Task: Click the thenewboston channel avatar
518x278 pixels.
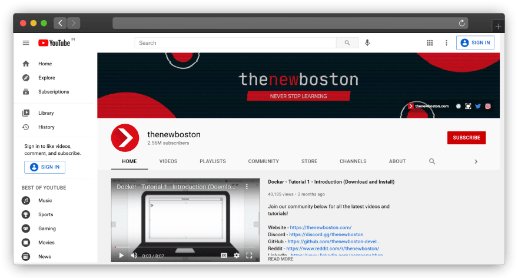Action: pyautogui.click(x=125, y=138)
